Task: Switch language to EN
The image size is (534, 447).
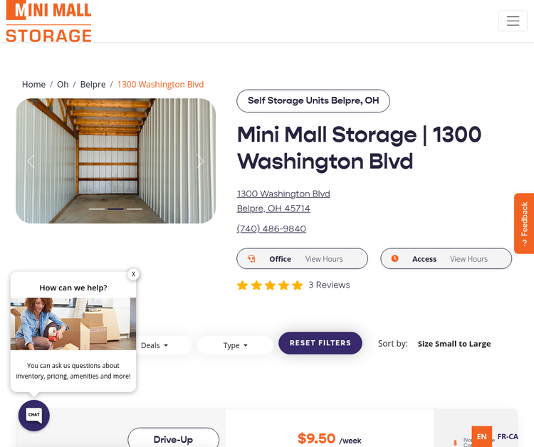Action: [x=482, y=436]
